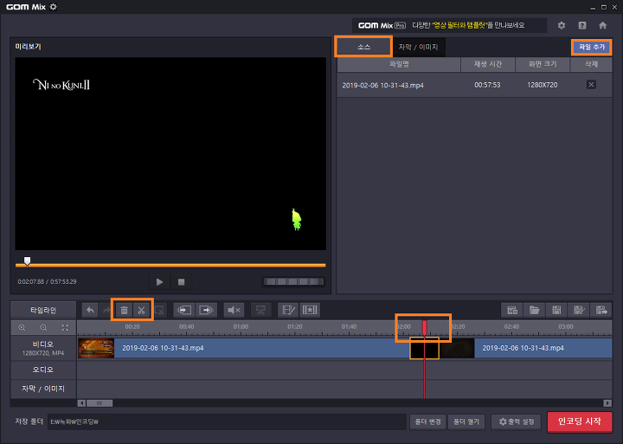Image resolution: width=623 pixels, height=444 pixels.
Task: Go to home icon in top right
Action: coord(603,25)
